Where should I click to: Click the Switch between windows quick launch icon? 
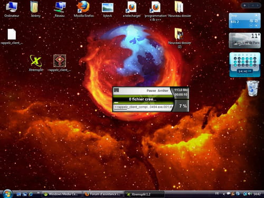coord(25,194)
